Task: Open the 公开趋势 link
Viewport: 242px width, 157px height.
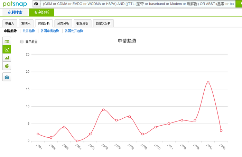Action: pos(29,31)
